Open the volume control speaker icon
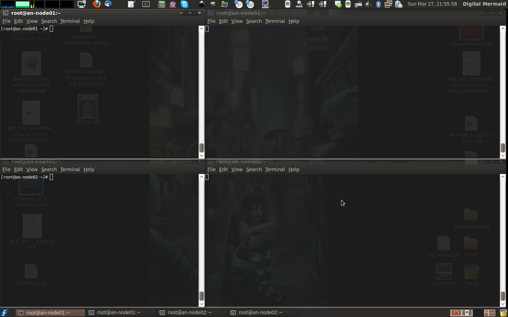508x317 pixels. coord(368,4)
